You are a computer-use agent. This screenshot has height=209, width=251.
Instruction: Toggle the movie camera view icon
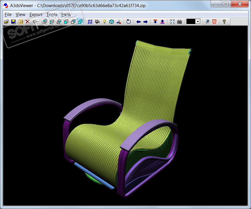click(x=97, y=22)
